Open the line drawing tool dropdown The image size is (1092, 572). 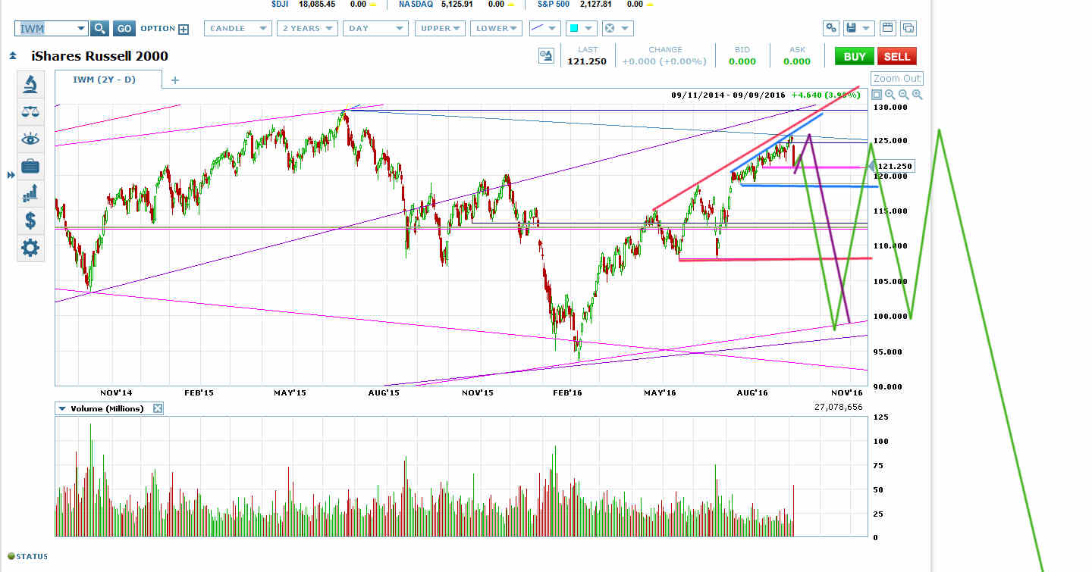click(x=544, y=29)
